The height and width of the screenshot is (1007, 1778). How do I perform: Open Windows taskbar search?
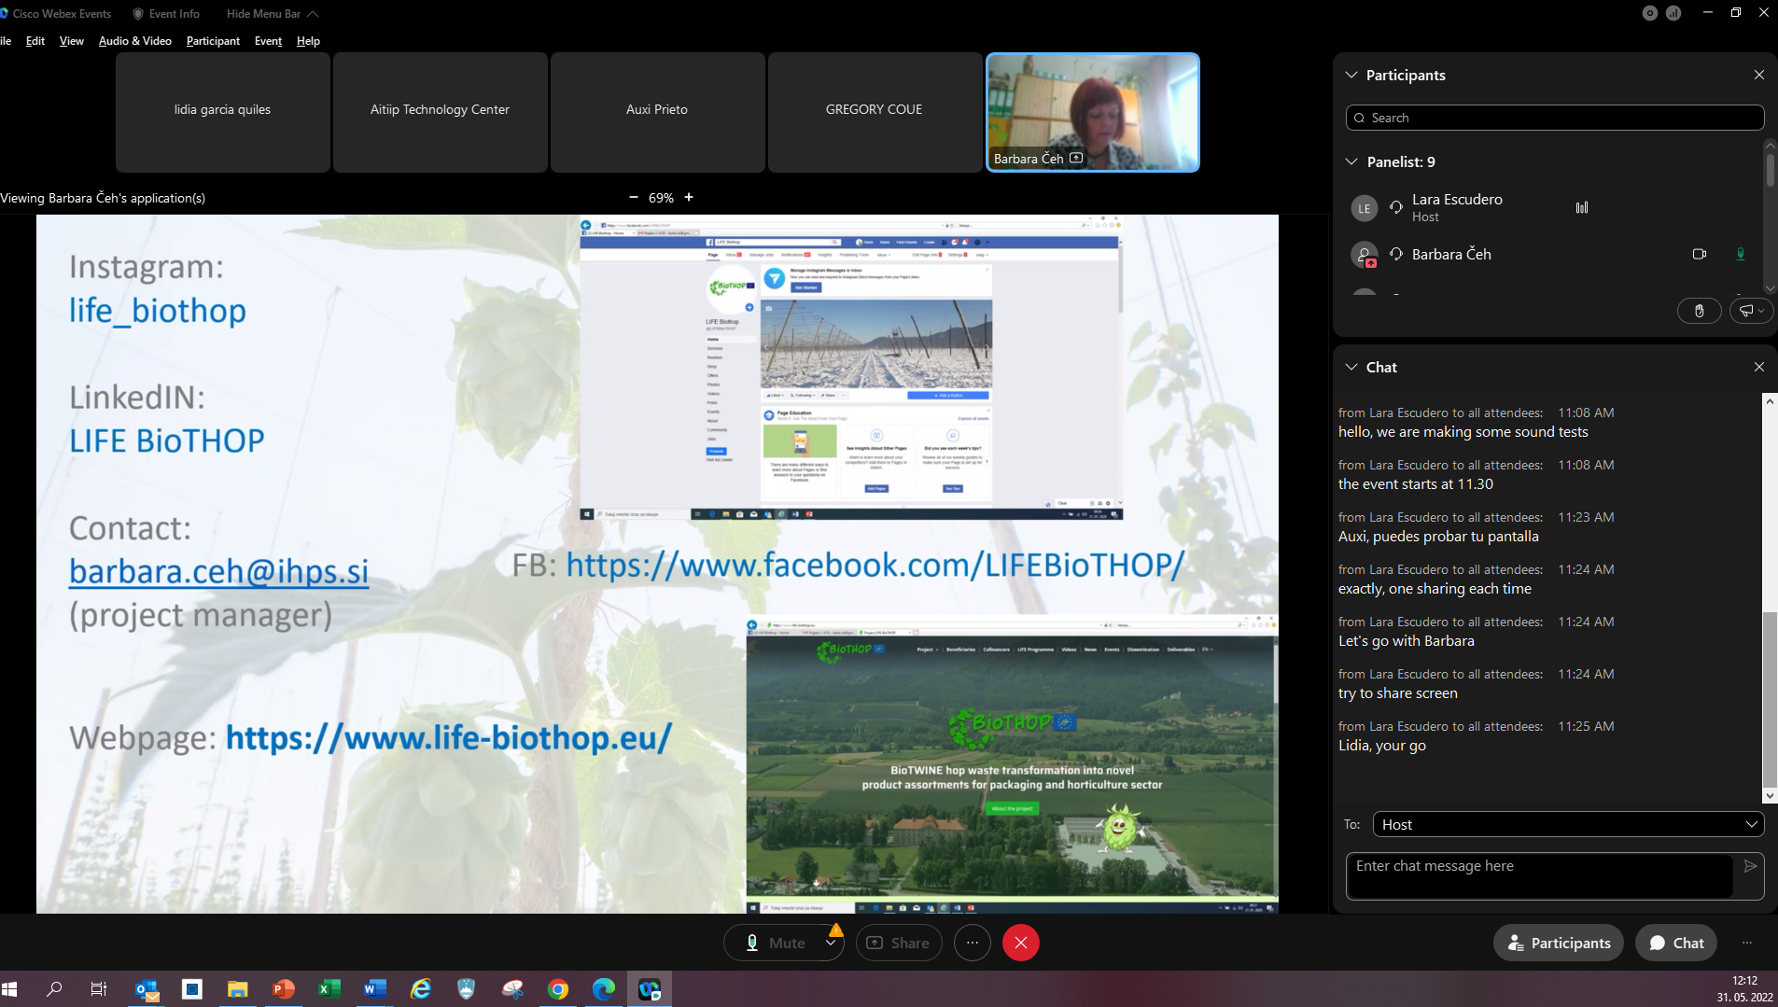[55, 989]
